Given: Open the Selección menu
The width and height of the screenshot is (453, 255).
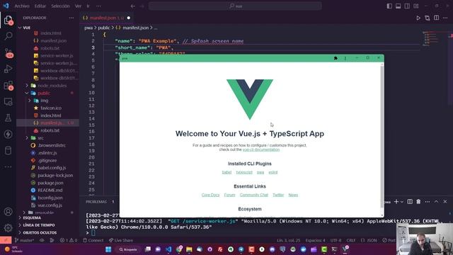Looking at the screenshot, I should [60, 6].
